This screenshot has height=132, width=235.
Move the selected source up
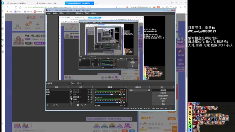tap(82, 105)
